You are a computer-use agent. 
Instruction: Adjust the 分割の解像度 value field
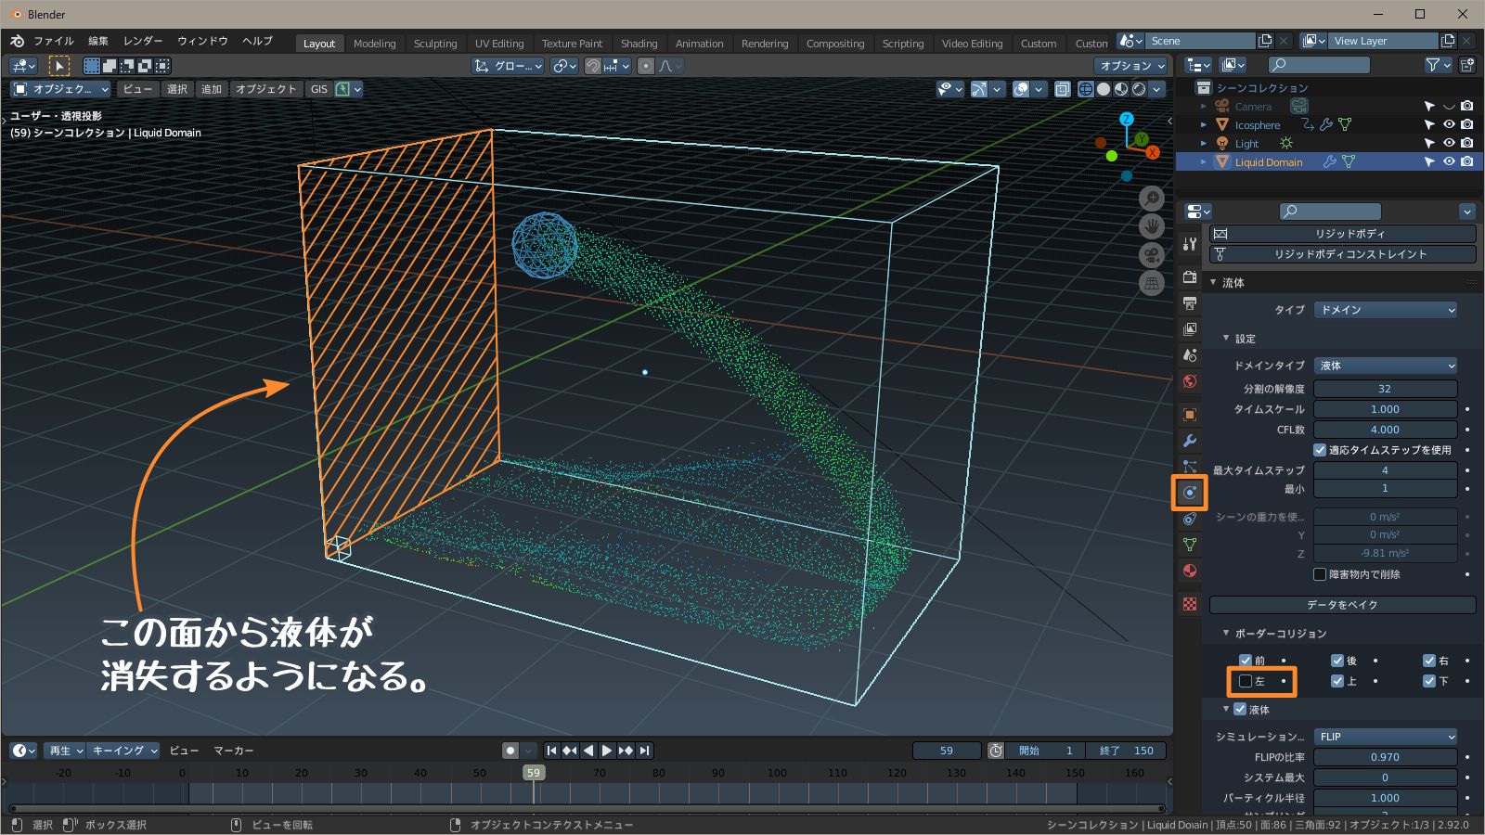(x=1385, y=389)
